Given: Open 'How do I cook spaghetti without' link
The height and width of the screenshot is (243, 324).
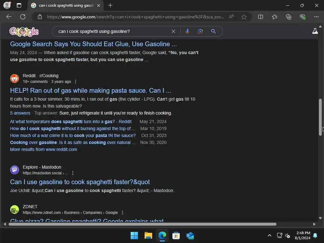Looking at the screenshot, I should tap(73, 128).
